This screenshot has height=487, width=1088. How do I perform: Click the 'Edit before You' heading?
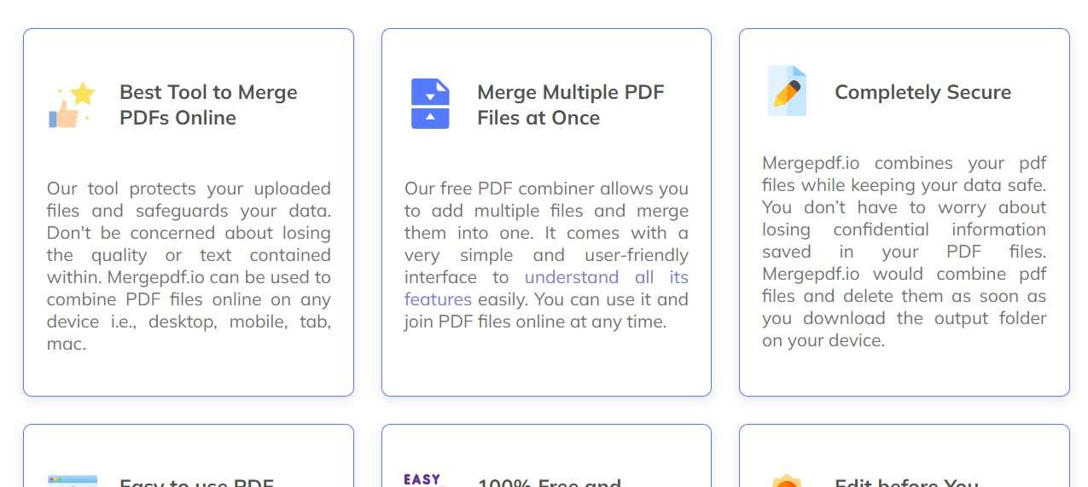tap(906, 482)
